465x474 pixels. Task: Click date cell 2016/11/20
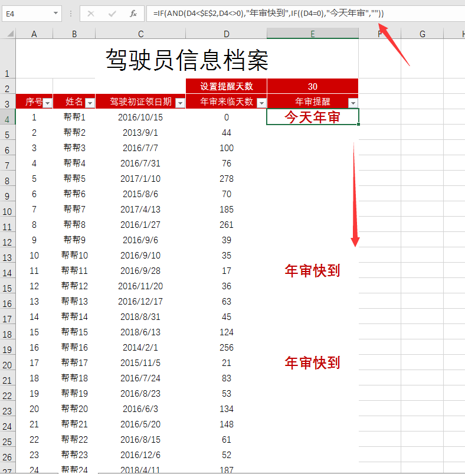140,286
